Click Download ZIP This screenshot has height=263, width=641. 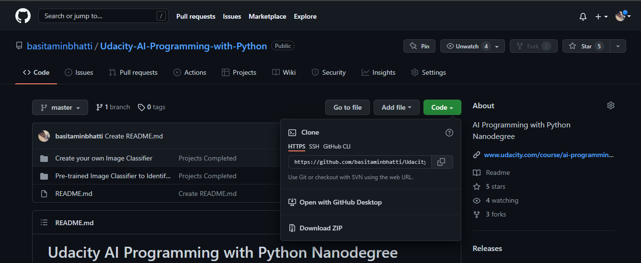point(320,228)
